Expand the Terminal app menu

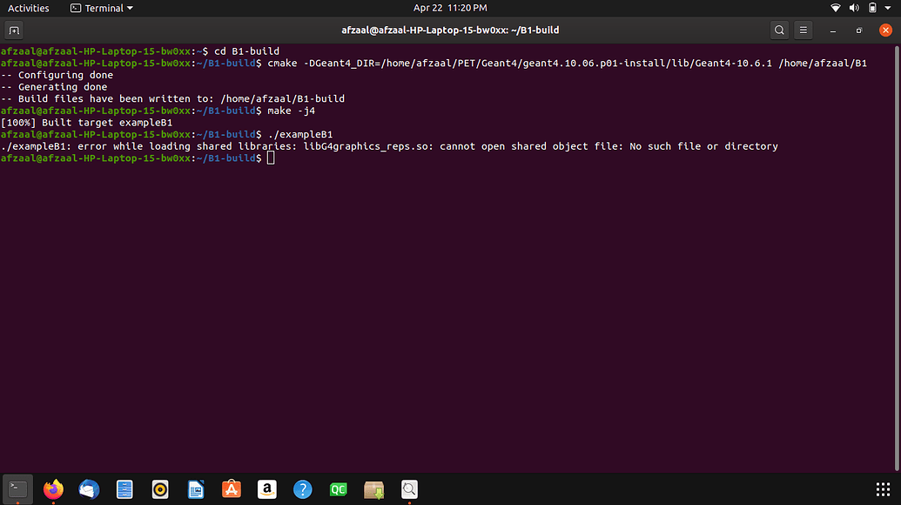click(x=102, y=8)
